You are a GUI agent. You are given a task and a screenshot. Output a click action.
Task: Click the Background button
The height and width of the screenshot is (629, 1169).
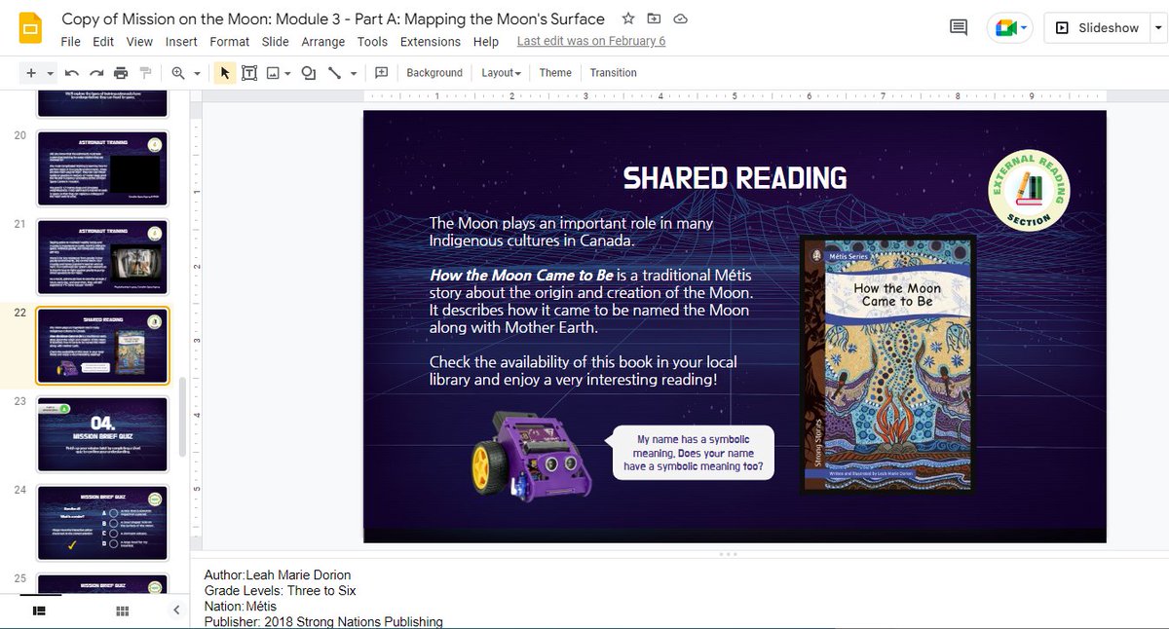[x=434, y=73]
